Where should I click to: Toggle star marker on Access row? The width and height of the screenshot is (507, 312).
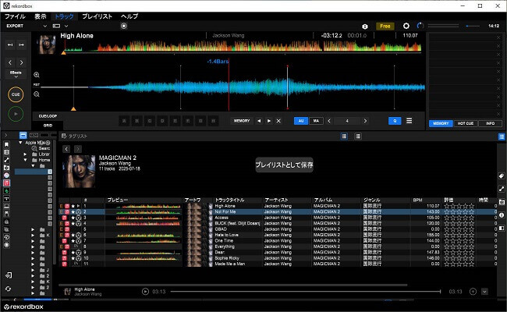point(73,218)
